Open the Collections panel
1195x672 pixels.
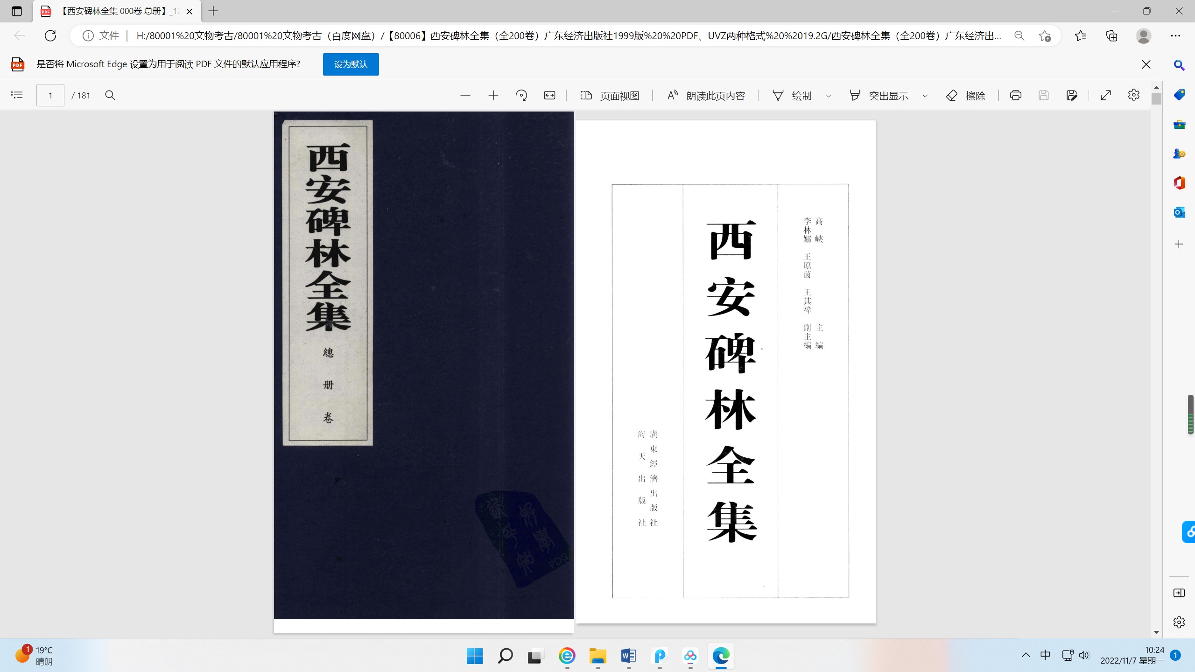[1112, 35]
